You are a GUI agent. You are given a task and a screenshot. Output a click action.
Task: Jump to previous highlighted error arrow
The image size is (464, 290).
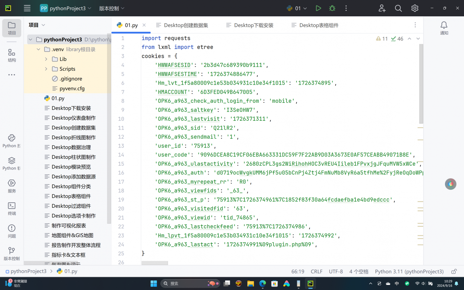(x=410, y=39)
